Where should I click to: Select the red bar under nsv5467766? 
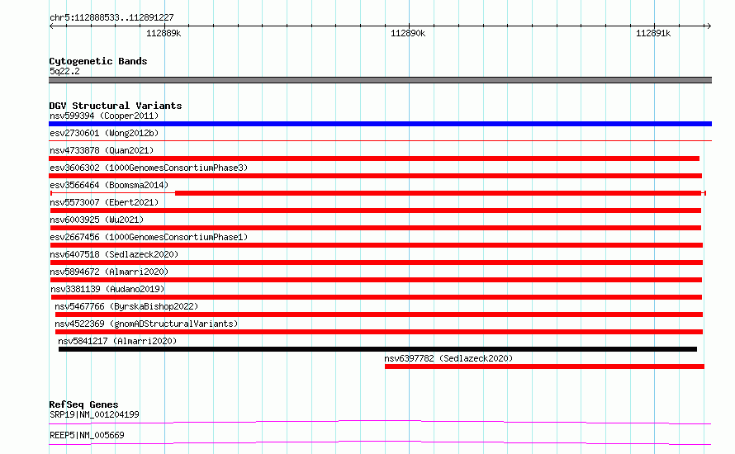point(379,314)
